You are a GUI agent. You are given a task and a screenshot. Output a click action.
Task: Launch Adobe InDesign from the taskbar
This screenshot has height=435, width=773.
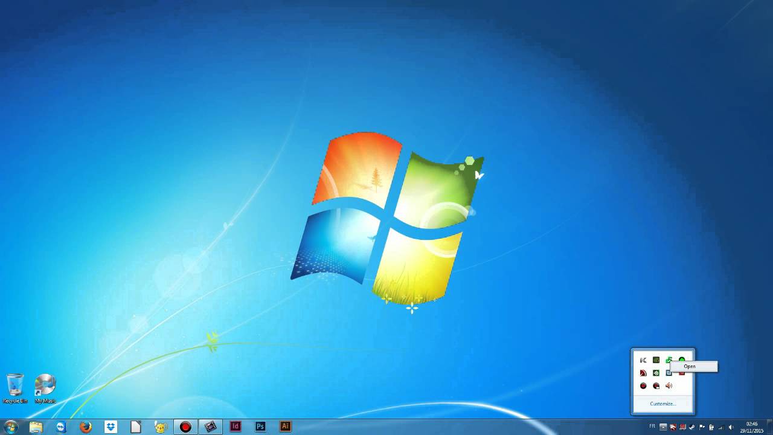pyautogui.click(x=236, y=427)
